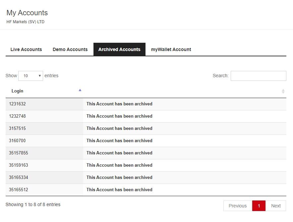Screen dimensions: 293x222
Task: Select account login 1231632
Action: [17, 104]
